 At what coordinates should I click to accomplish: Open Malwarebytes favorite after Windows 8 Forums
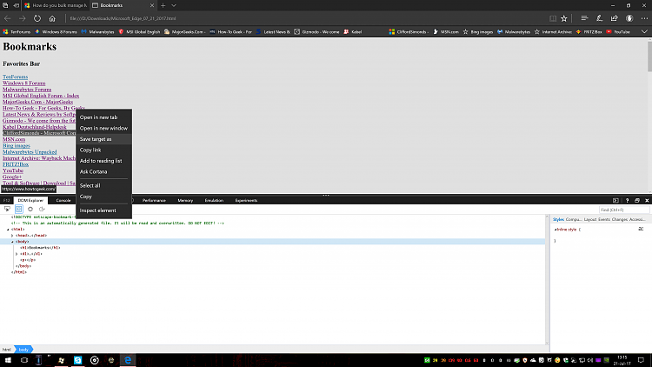coord(97,31)
